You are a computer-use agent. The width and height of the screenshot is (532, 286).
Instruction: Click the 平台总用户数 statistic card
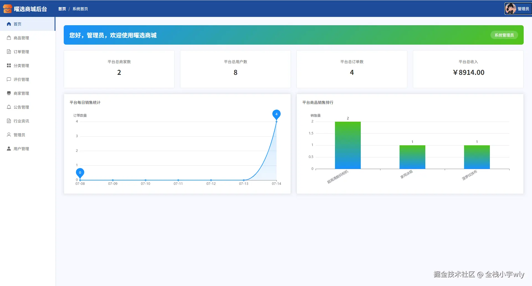tap(236, 69)
